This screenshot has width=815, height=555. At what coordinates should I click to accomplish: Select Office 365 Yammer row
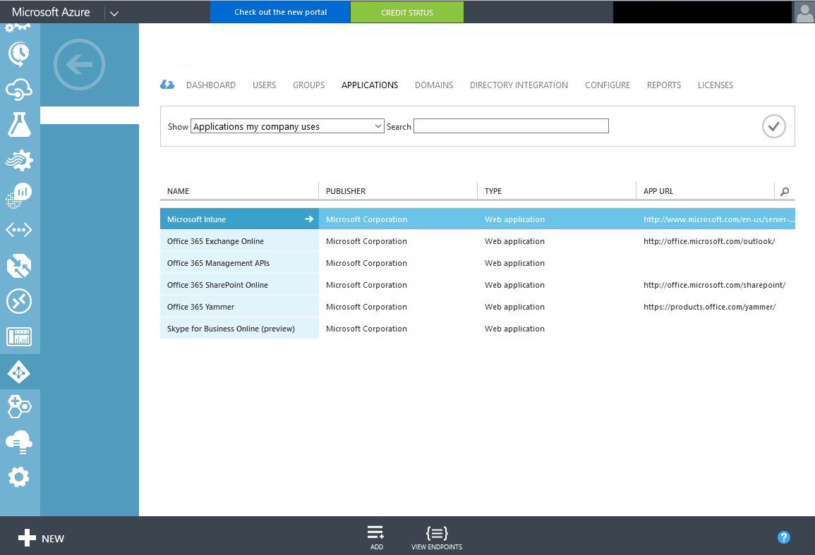[x=478, y=307]
